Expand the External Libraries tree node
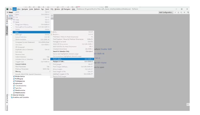The height and width of the screenshot is (115, 200). (9, 95)
